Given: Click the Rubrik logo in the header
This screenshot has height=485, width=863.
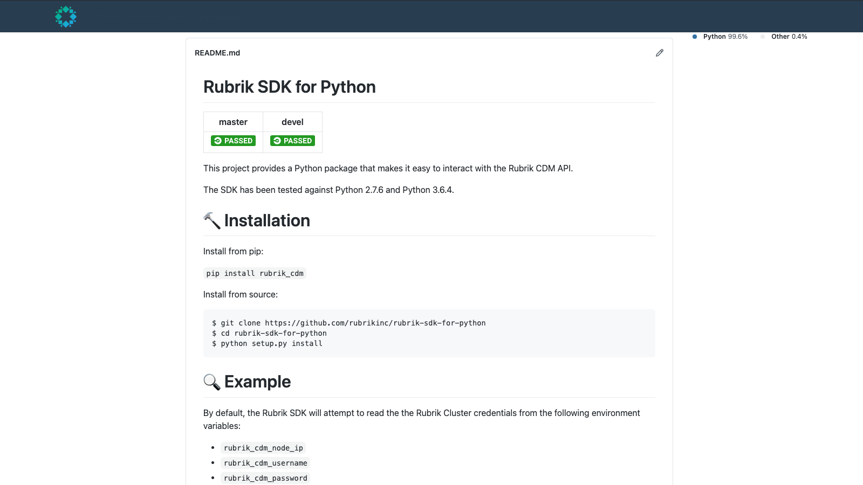Looking at the screenshot, I should coord(66,17).
